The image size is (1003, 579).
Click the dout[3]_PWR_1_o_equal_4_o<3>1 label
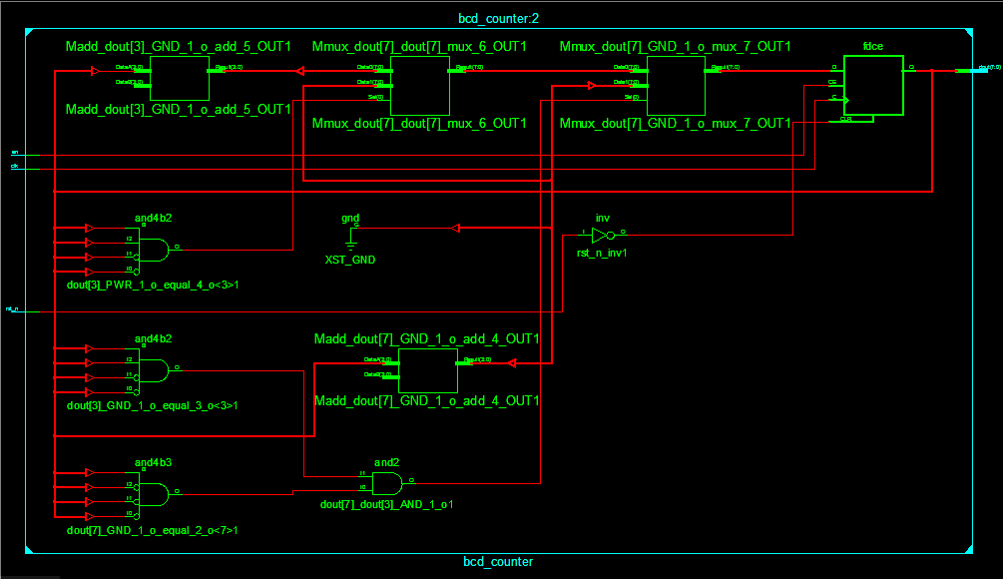153,285
